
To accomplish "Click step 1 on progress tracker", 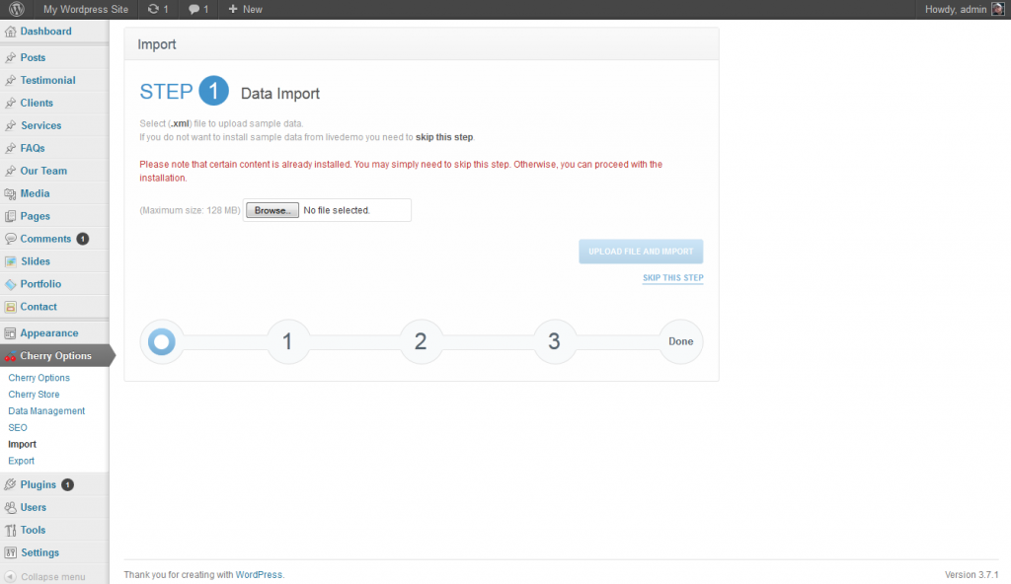I will (x=287, y=341).
